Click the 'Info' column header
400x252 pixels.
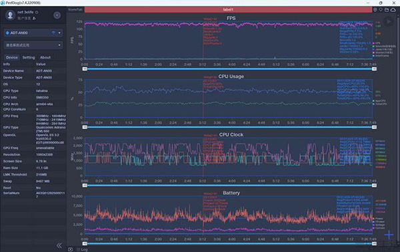point(7,64)
